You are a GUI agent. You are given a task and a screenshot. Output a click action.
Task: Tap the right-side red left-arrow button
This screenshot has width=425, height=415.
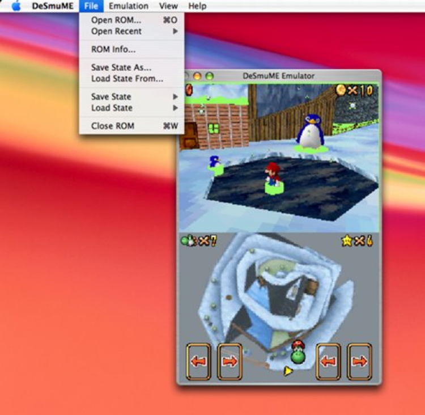click(328, 361)
